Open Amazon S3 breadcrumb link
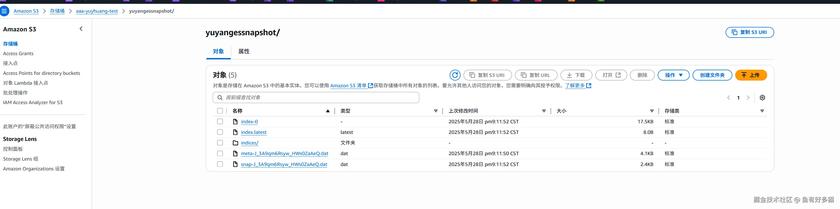Screen dimensions: 840x209 click(x=26, y=11)
